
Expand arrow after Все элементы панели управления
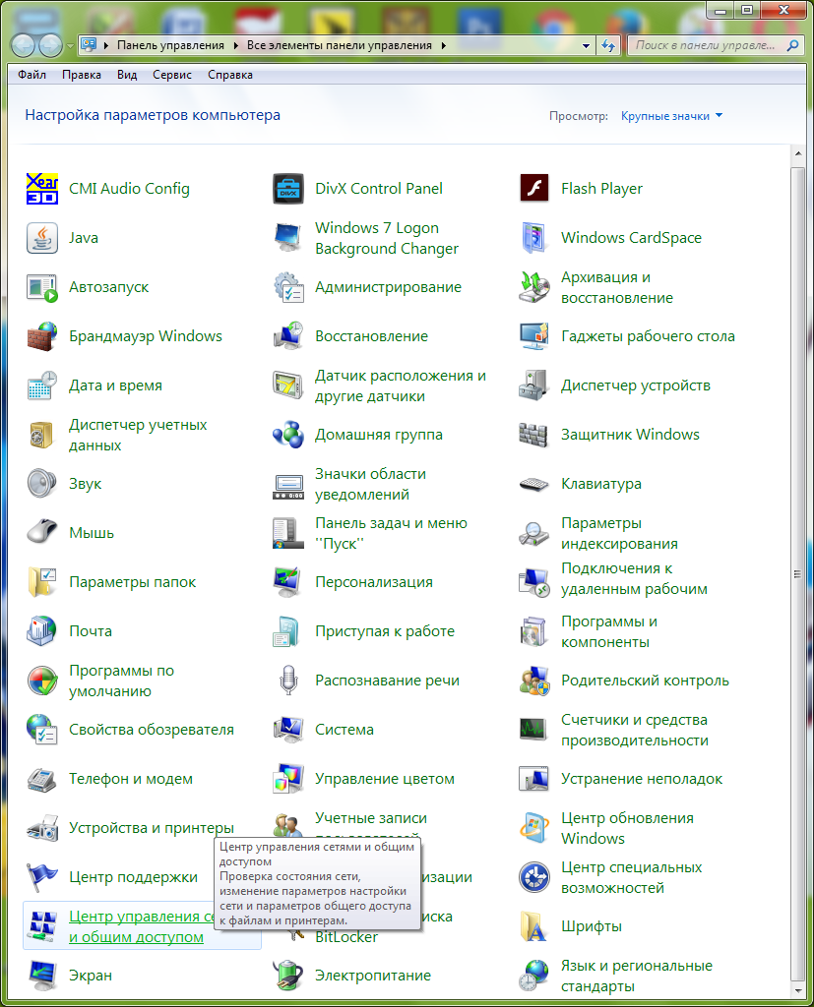pos(444,45)
